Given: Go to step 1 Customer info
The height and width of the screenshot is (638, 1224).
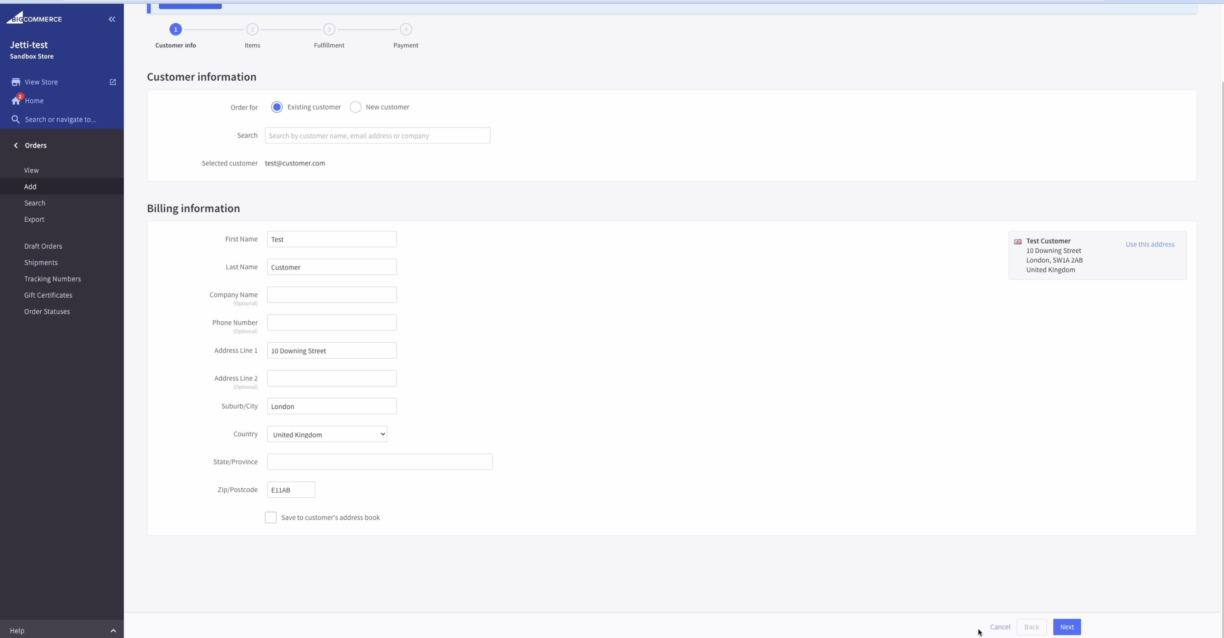Looking at the screenshot, I should pyautogui.click(x=175, y=29).
